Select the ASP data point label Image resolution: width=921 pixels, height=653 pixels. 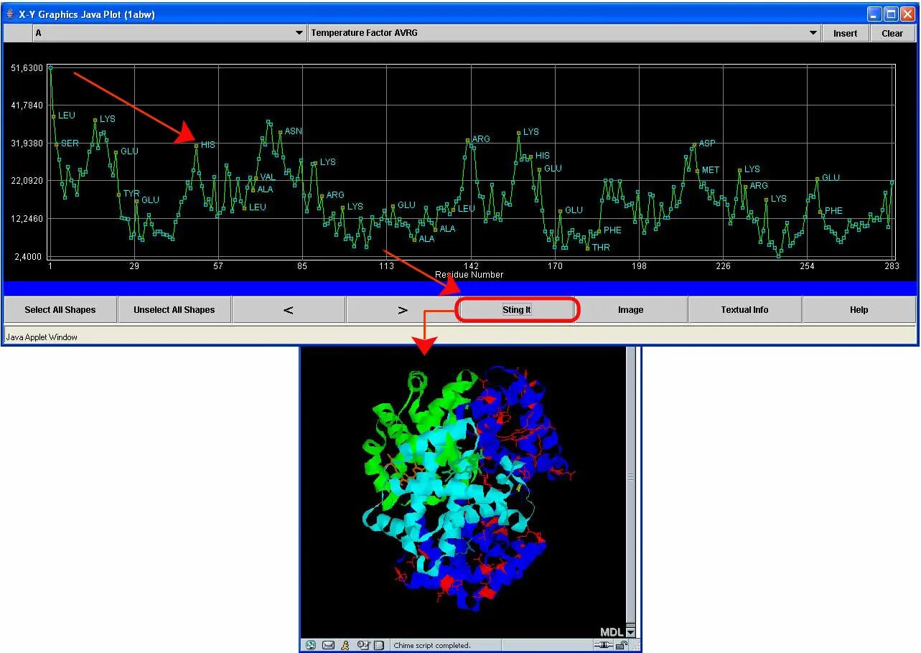(x=707, y=144)
